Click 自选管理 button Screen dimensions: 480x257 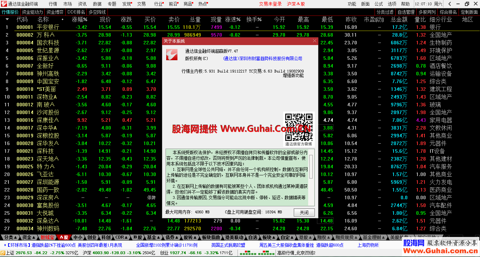(x=406, y=12)
